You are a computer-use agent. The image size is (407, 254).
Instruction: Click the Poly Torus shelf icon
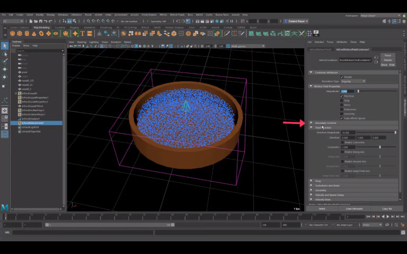coord(41,34)
